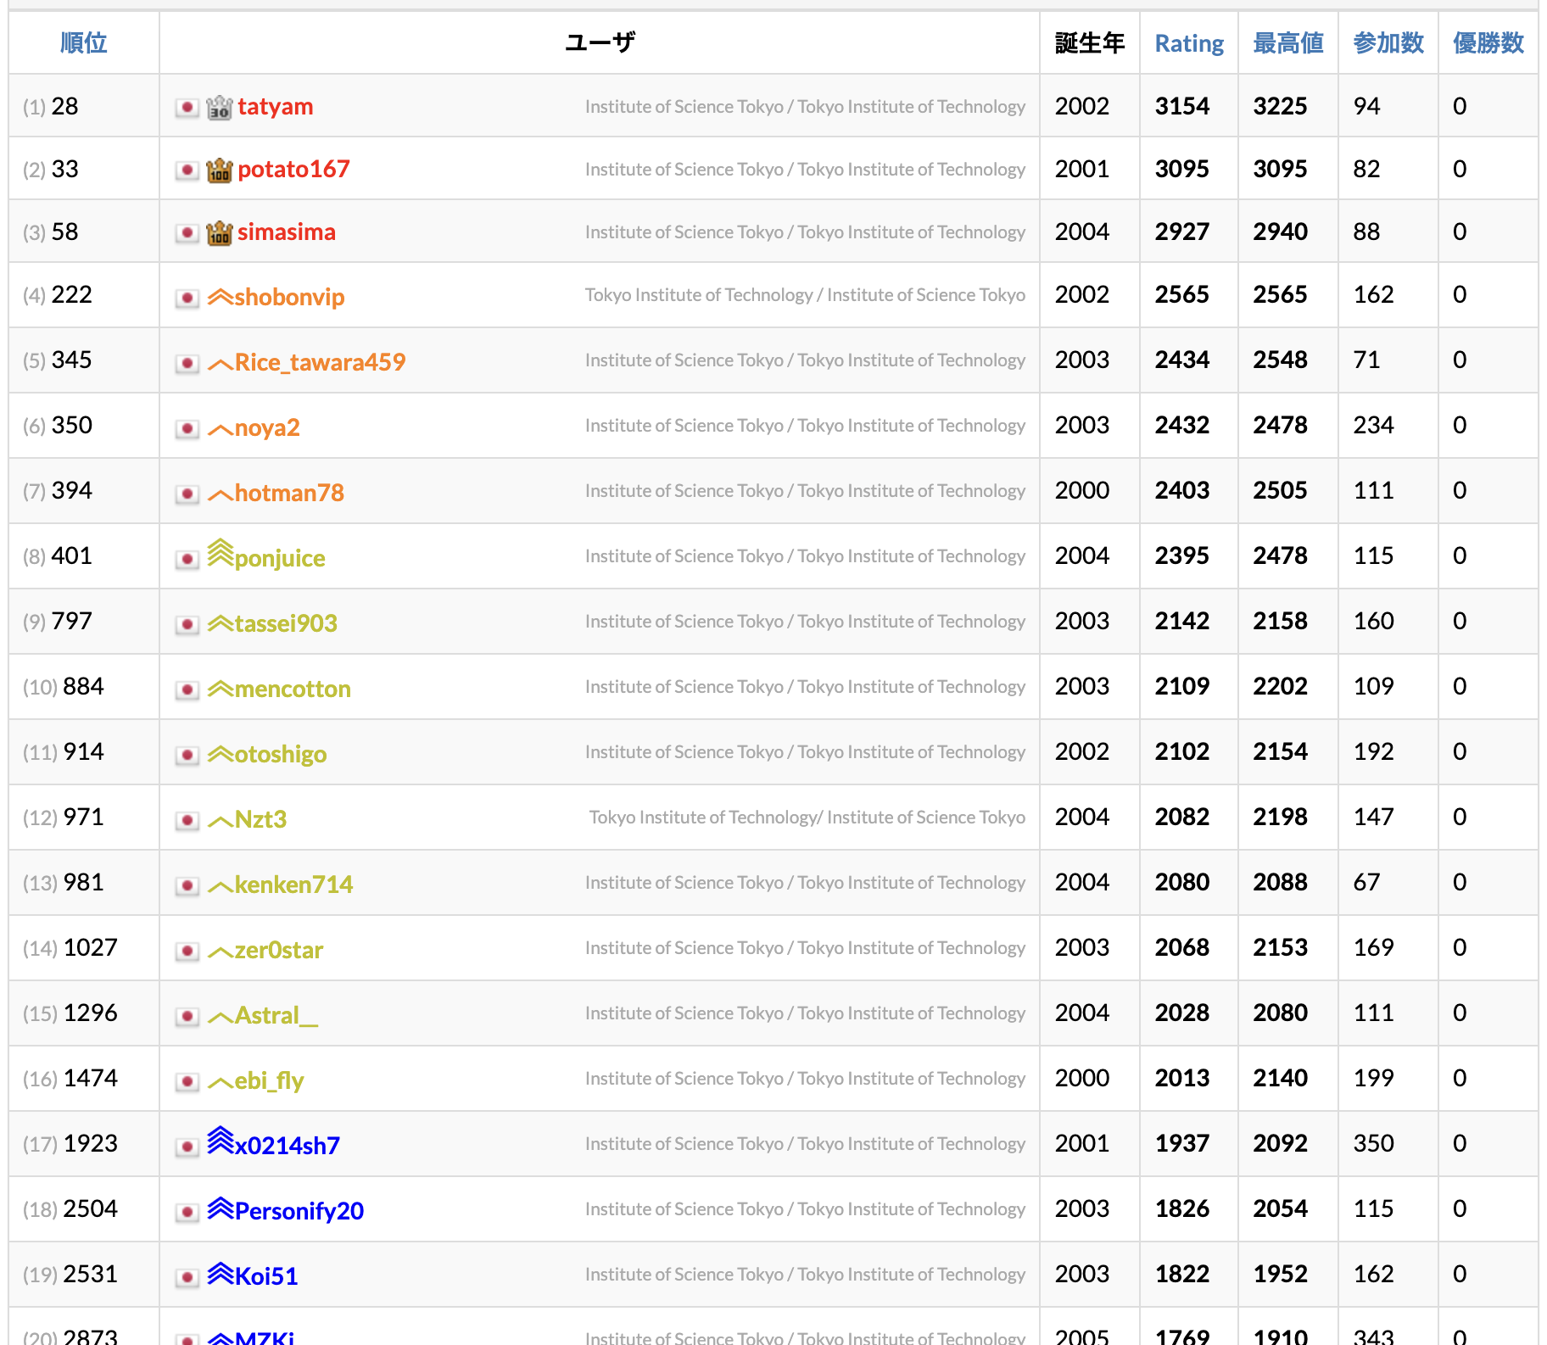Click the orange double chevron beside shobonvip

tap(221, 297)
